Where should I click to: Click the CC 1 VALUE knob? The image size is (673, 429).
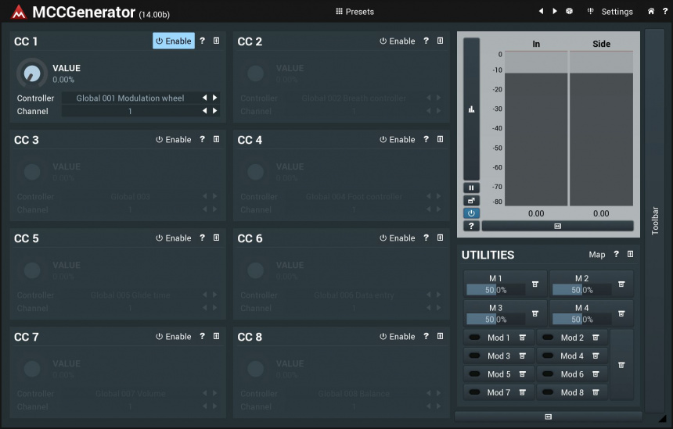[x=32, y=73]
